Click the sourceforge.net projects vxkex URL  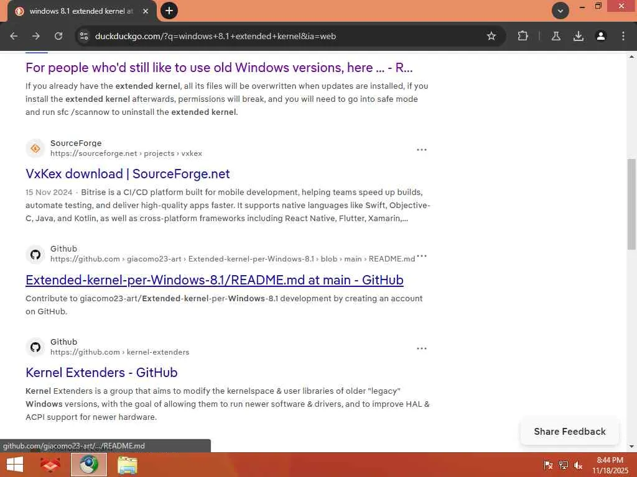click(x=126, y=153)
